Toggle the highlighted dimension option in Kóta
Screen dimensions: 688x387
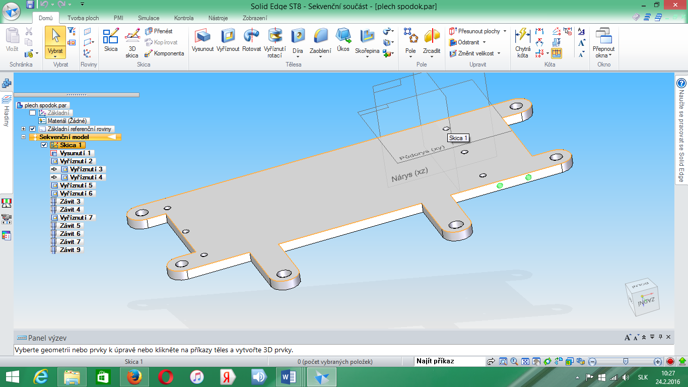pyautogui.click(x=557, y=53)
